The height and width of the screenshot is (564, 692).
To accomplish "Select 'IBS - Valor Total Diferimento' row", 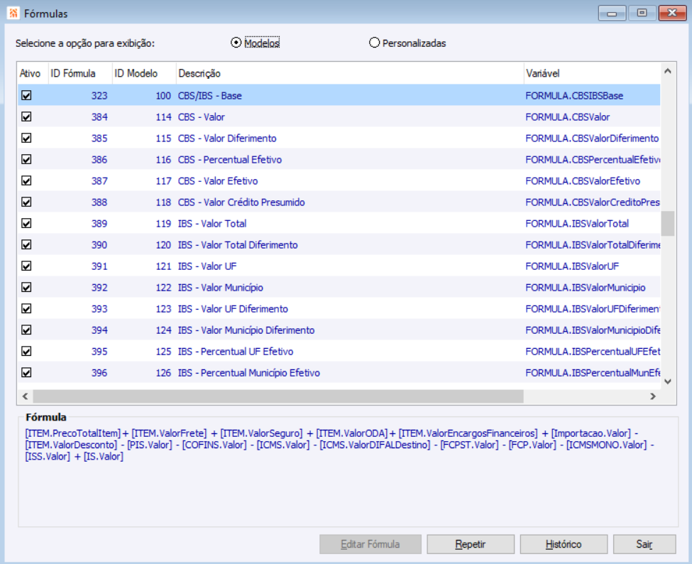I will tap(339, 244).
